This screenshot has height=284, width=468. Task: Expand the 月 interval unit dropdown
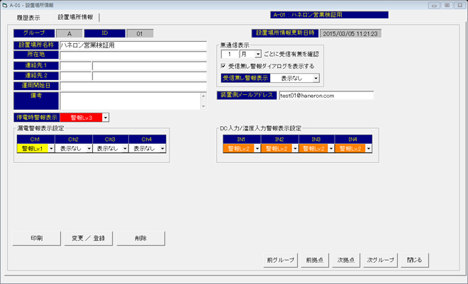click(x=257, y=54)
